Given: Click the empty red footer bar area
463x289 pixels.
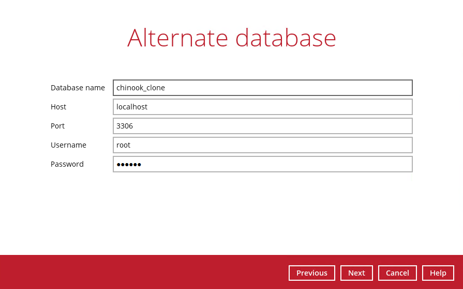Looking at the screenshot, I should tap(140, 272).
